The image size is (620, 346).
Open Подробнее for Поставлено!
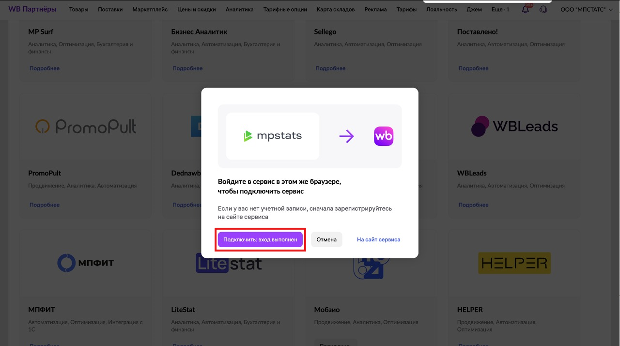coord(473,68)
